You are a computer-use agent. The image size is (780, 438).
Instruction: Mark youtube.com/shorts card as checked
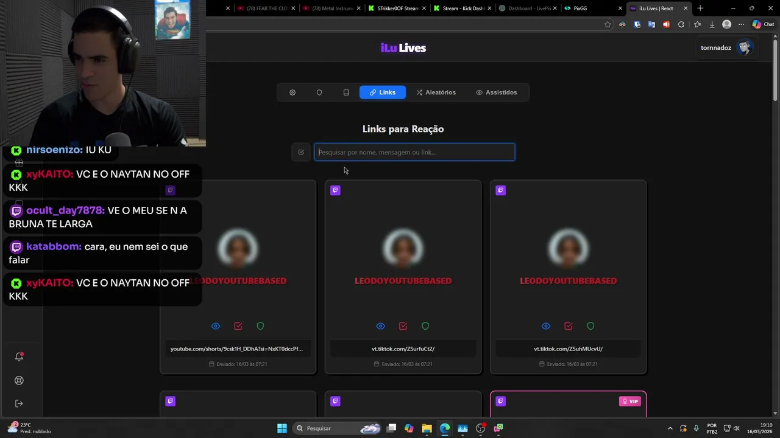[238, 326]
